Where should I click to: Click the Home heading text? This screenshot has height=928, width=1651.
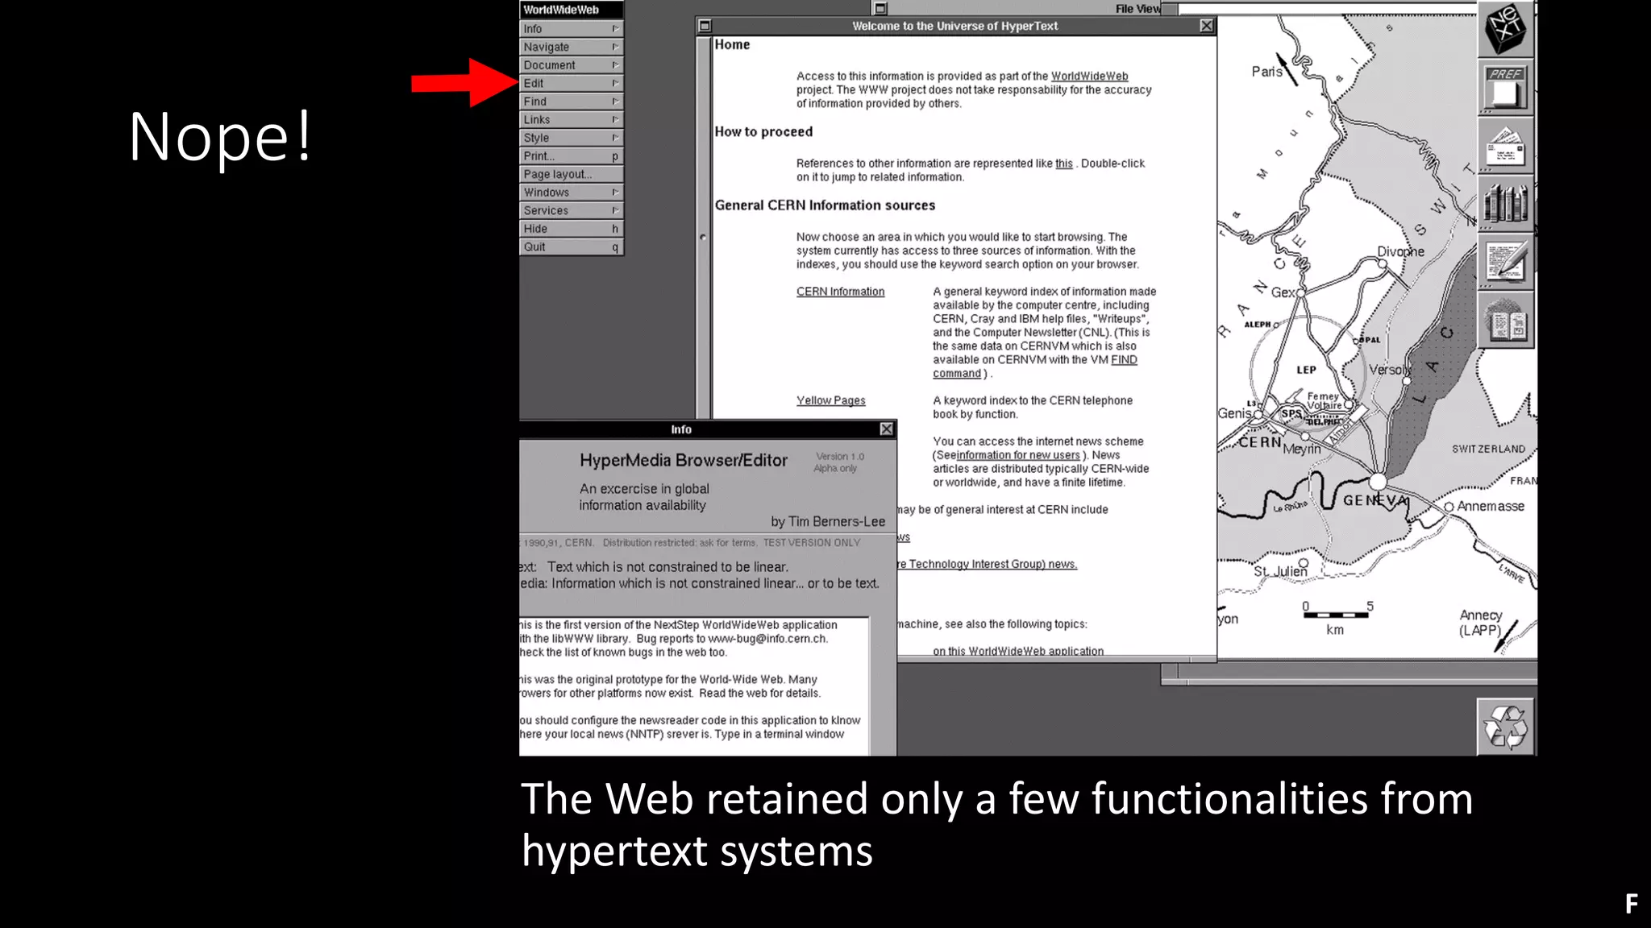[732, 45]
